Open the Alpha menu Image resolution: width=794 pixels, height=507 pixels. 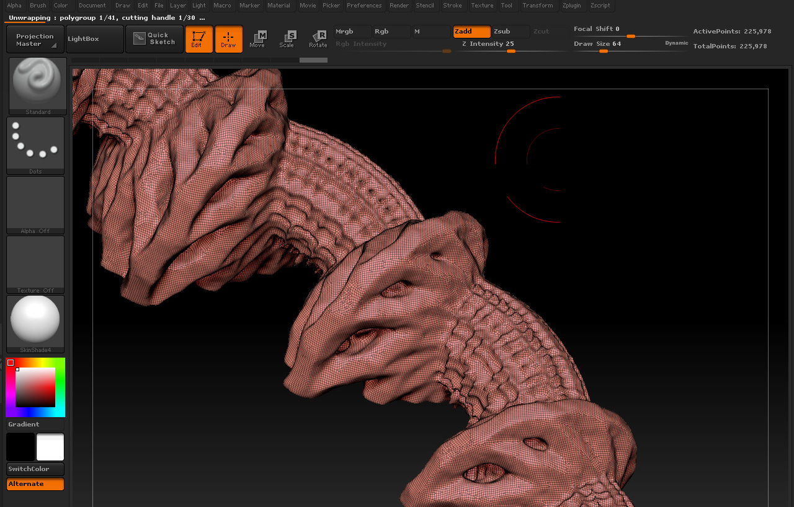coord(14,6)
